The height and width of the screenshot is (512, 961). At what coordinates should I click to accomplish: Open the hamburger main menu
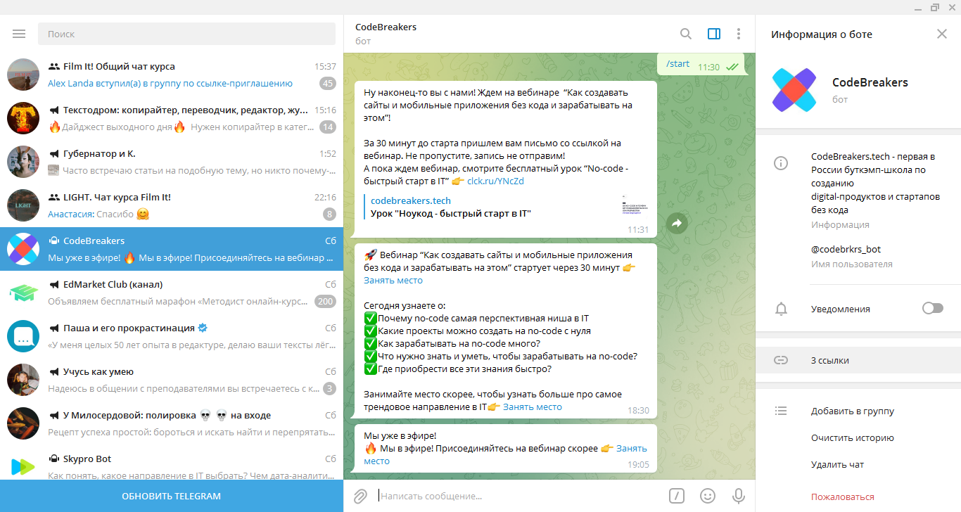pos(19,34)
